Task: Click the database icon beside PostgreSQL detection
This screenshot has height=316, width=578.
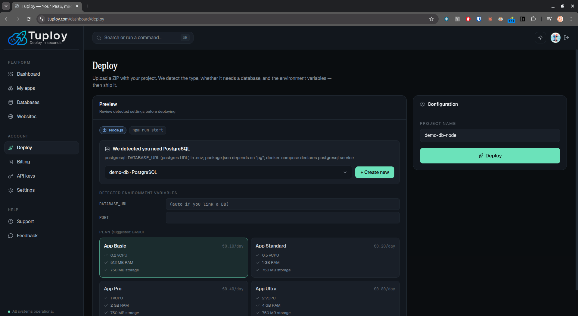Action: point(107,149)
